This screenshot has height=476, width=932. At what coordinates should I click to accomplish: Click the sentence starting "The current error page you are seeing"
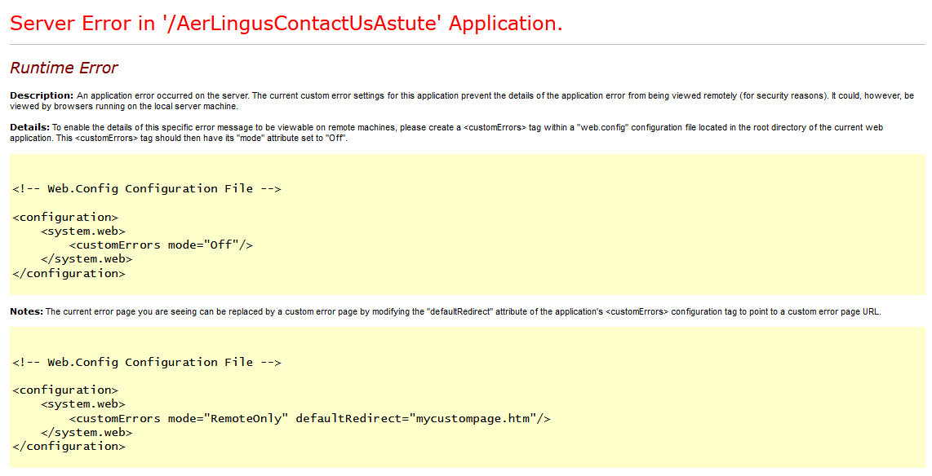[x=463, y=311]
